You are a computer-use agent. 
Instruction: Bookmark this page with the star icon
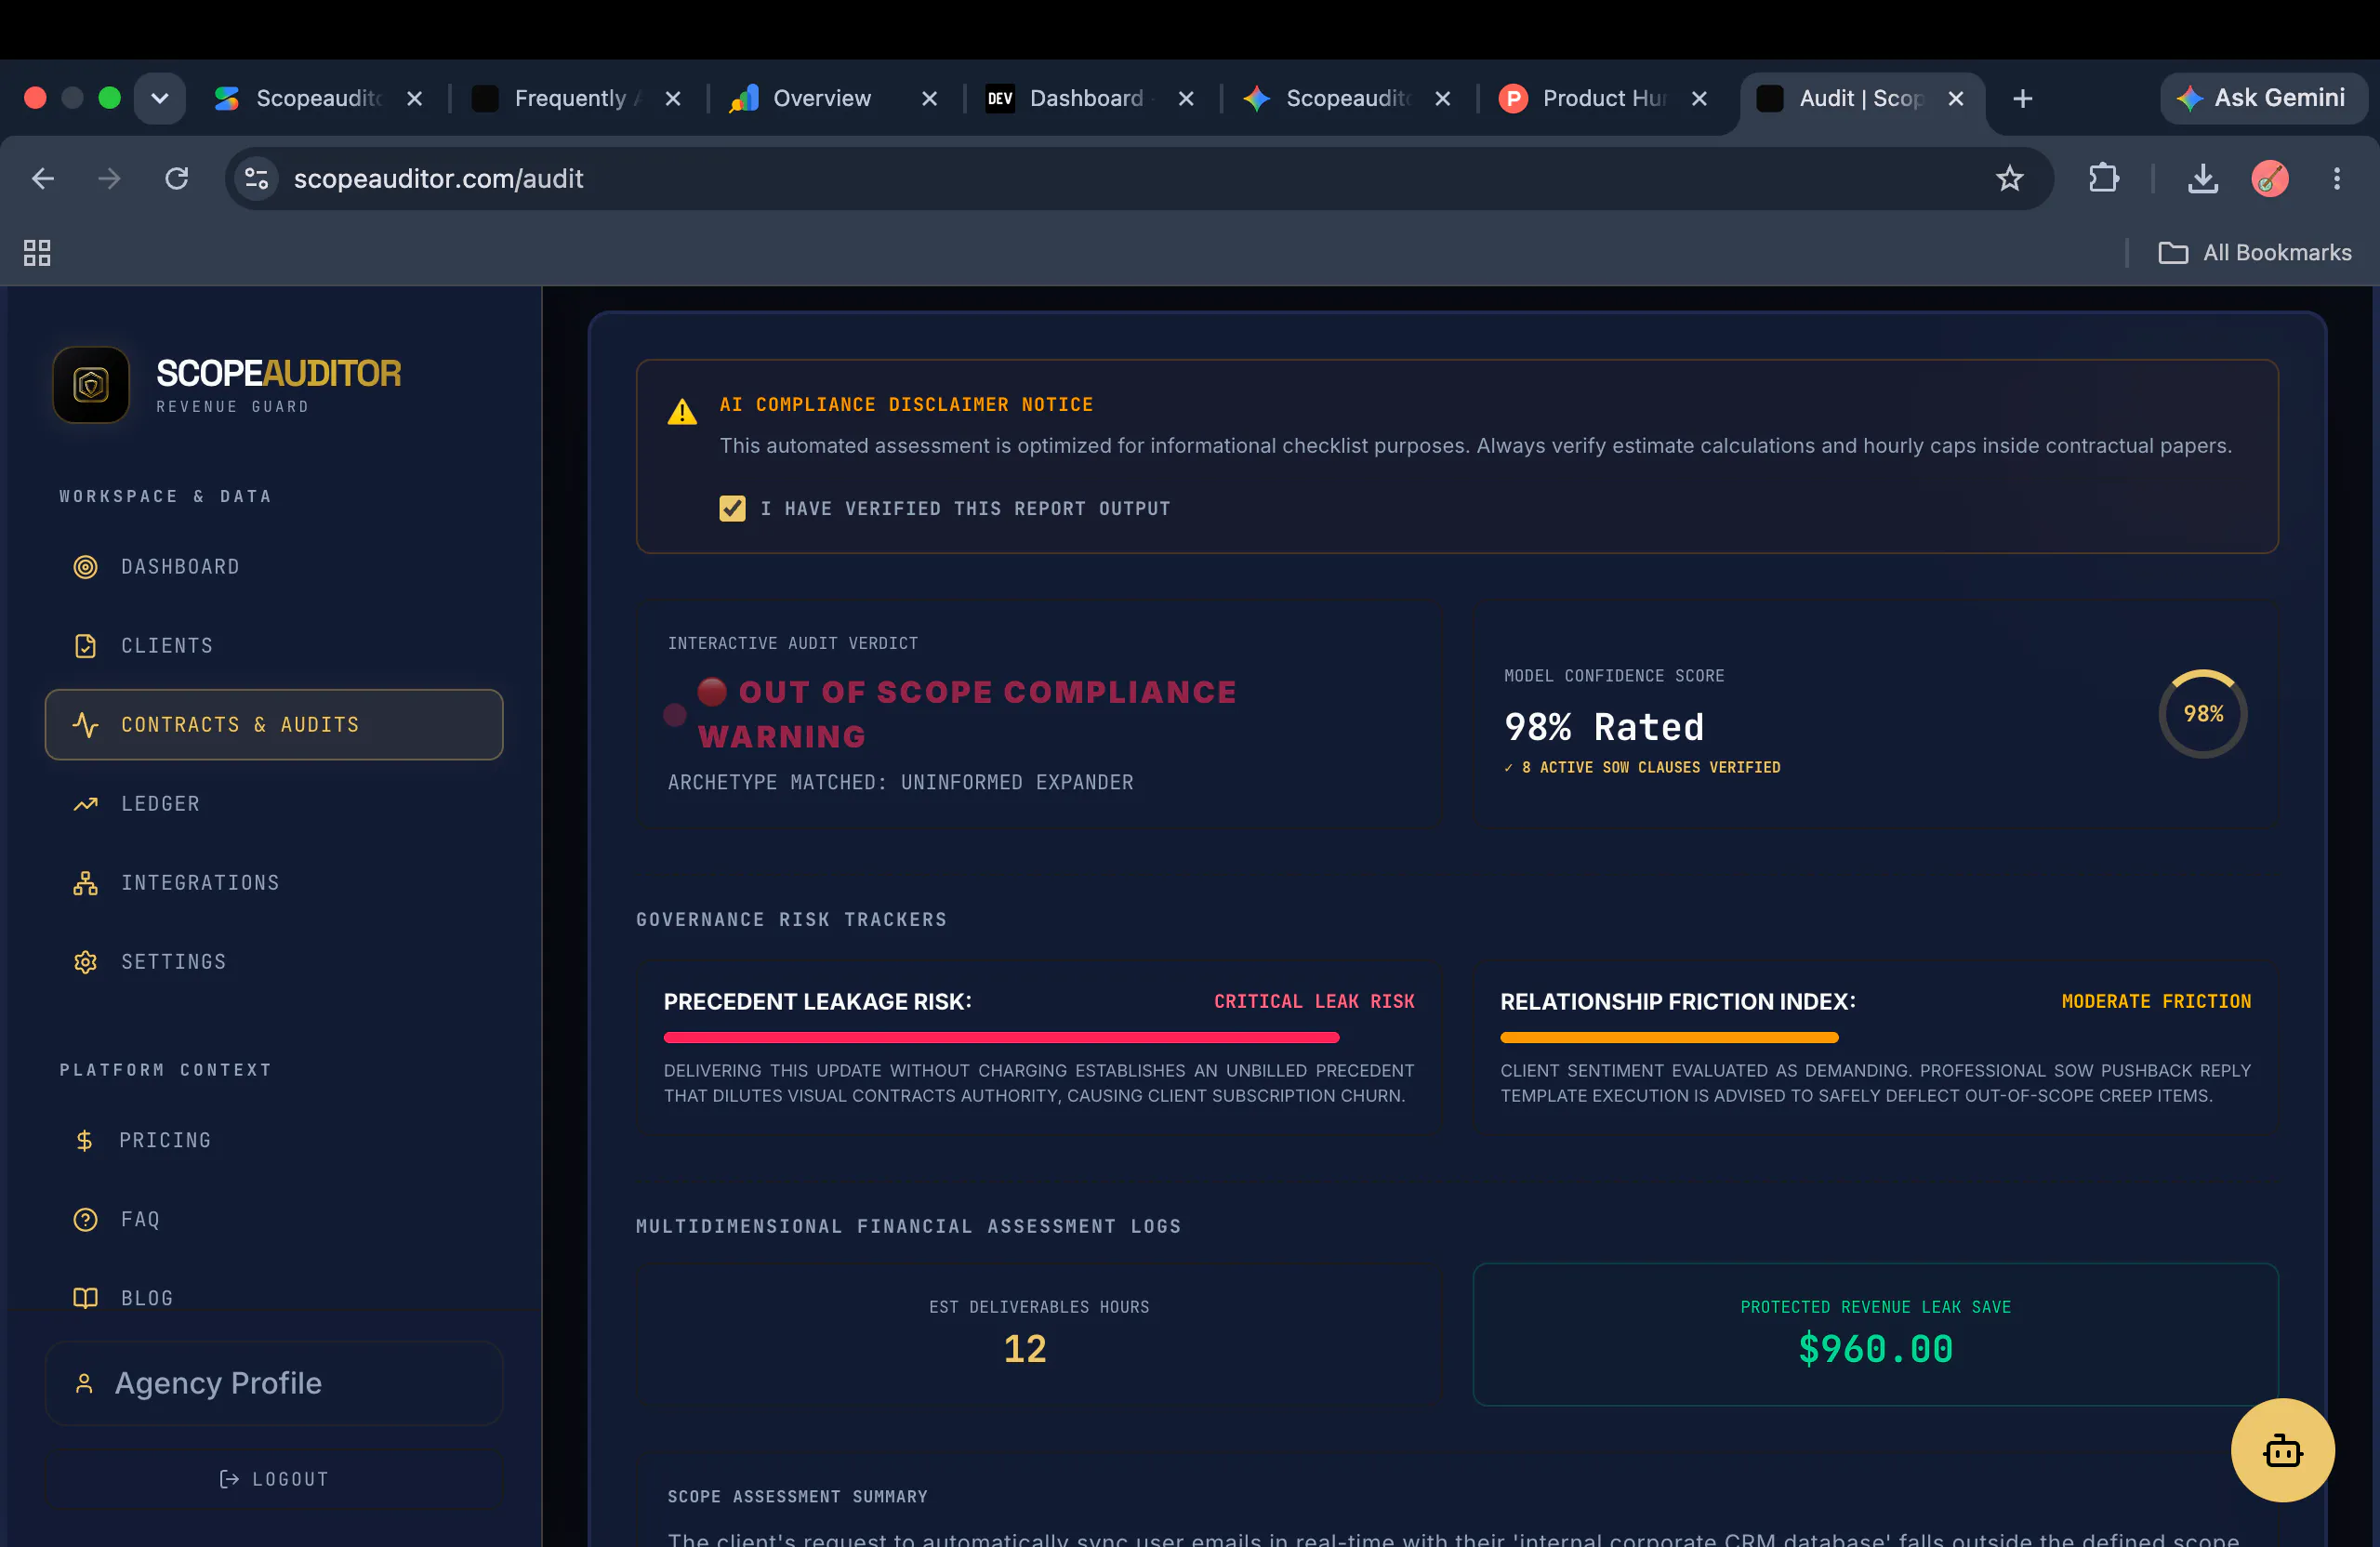(x=2009, y=179)
